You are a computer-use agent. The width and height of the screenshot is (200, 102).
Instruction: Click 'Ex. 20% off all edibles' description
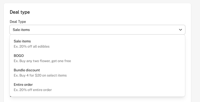[x=32, y=46]
